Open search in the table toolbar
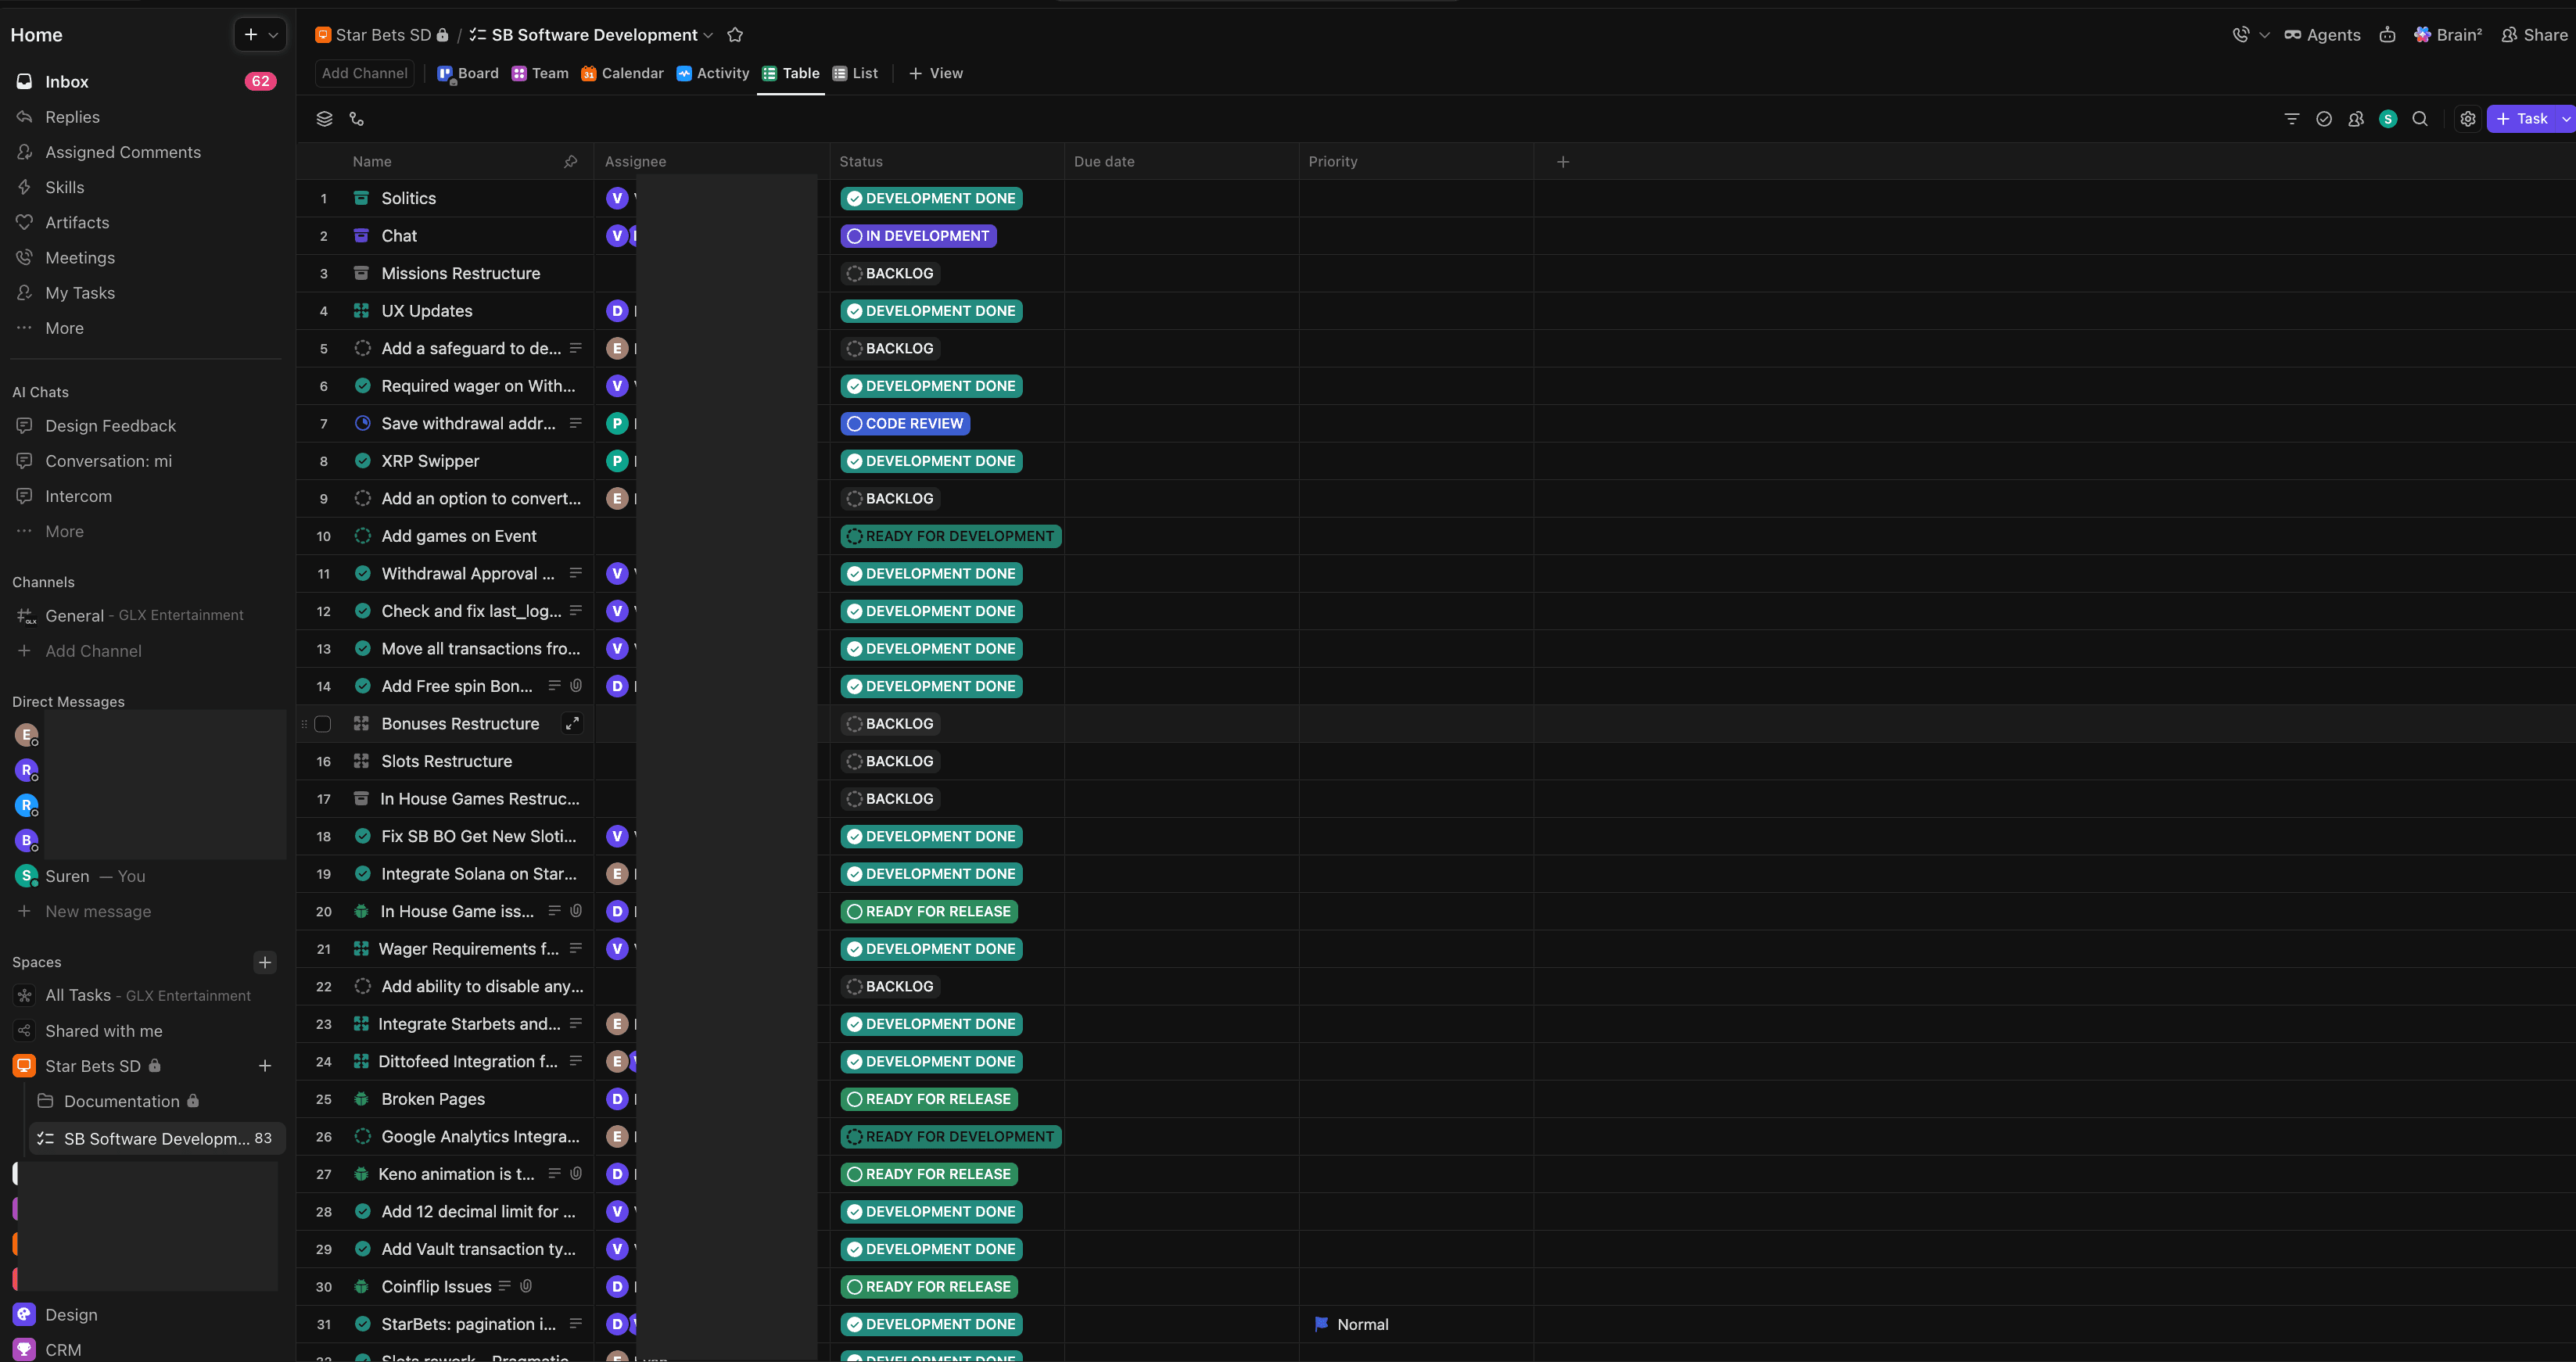 [2420, 119]
